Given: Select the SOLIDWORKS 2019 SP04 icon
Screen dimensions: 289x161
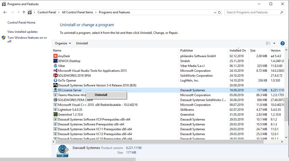Looking at the screenshot, I should coord(55,76).
